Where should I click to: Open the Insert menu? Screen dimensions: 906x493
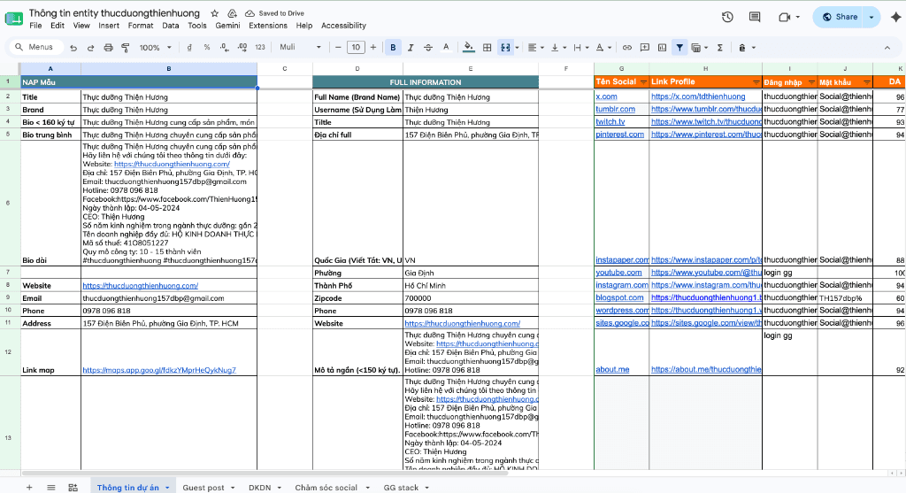[109, 26]
